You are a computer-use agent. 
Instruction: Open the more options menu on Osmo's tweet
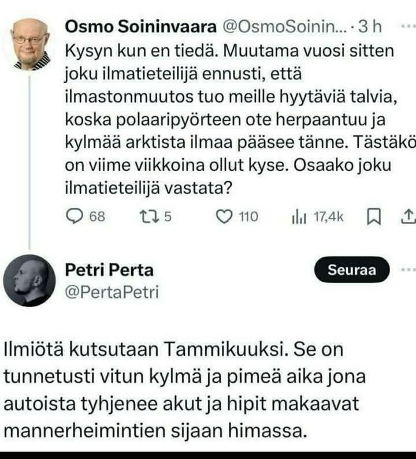[407, 27]
